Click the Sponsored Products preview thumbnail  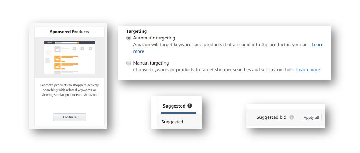click(x=70, y=57)
